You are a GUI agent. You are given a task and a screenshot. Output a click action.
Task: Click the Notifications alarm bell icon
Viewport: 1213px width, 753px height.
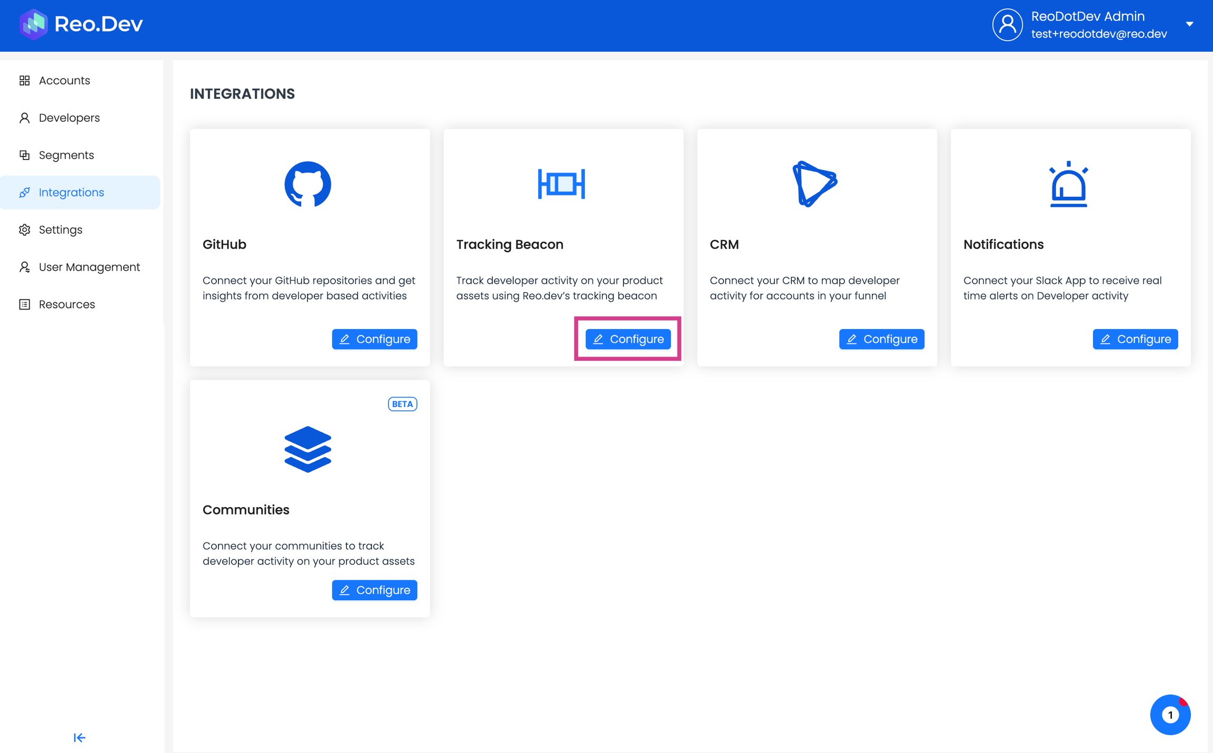click(1068, 184)
